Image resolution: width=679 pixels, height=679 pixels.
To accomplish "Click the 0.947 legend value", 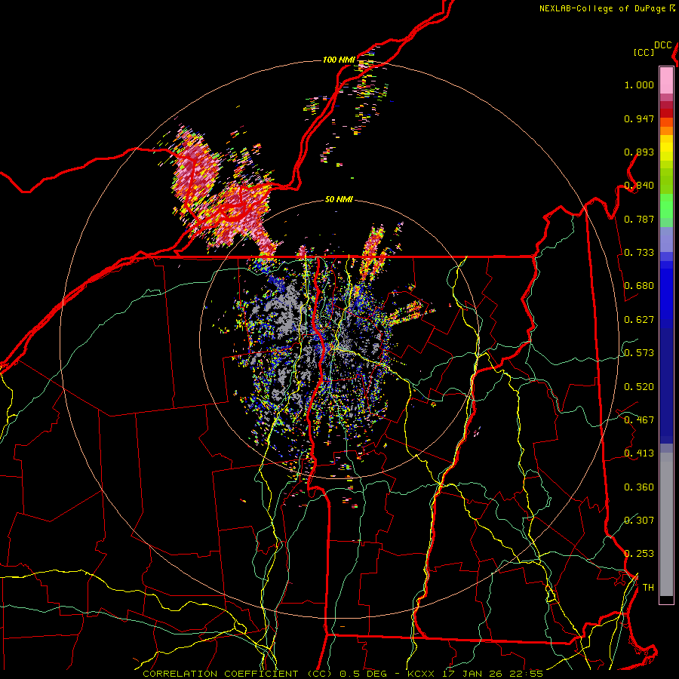I will pos(639,118).
